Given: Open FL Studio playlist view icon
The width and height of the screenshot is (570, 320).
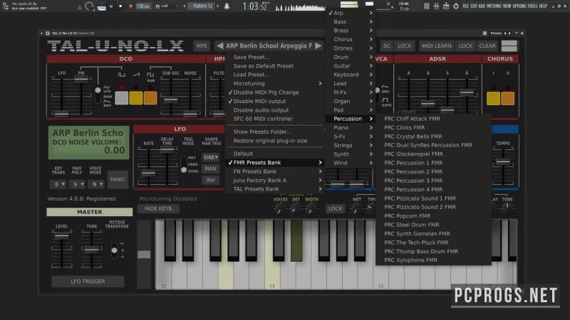Looking at the screenshot, I should point(426,6).
